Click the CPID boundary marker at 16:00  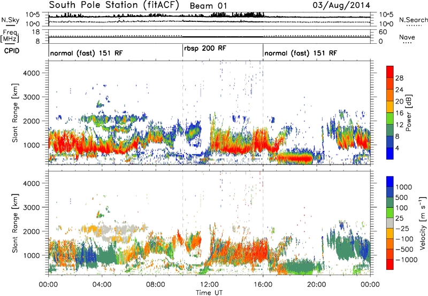pos(263,50)
